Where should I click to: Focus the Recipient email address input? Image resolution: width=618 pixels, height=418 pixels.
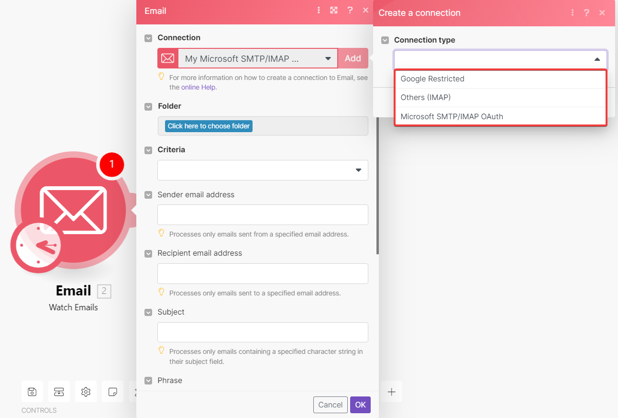(x=263, y=273)
